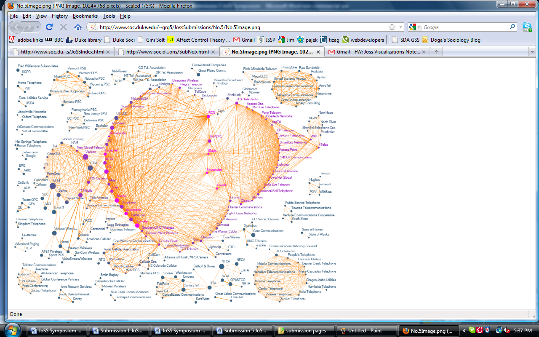Open the Google search engine dropdown

coord(414,27)
